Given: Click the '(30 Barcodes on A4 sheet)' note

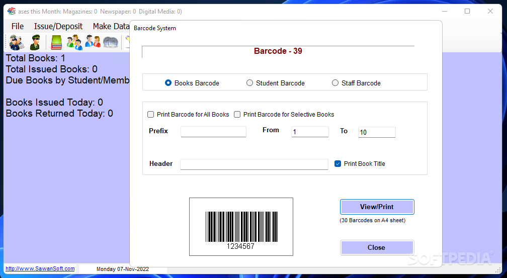Looking at the screenshot, I should click(373, 221).
